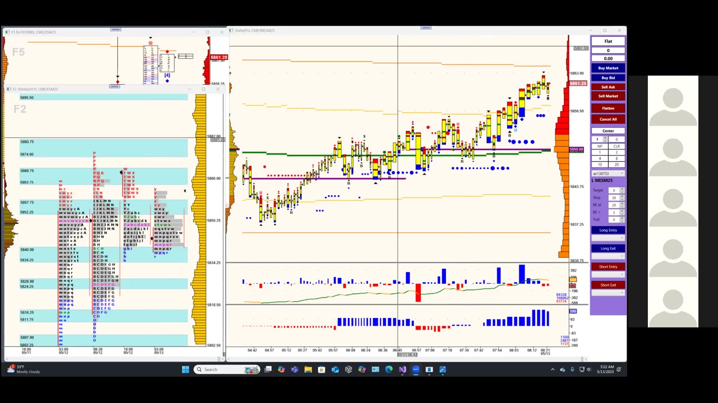
Task: Click the 3m MESM25 chart window icon
Action: [231, 30]
